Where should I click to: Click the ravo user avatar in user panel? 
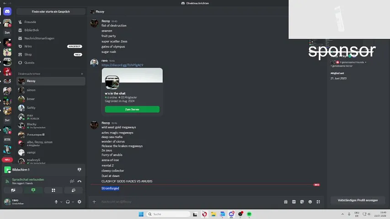pos(7,201)
